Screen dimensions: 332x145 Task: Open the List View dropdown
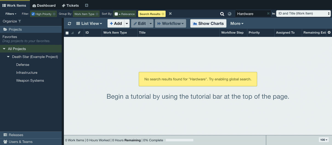89,23
